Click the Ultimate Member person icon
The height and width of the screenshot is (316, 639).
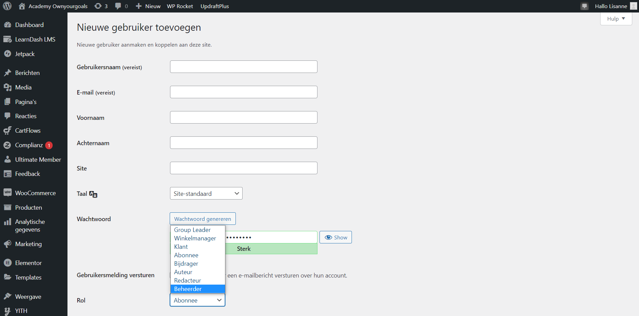[x=7, y=160]
